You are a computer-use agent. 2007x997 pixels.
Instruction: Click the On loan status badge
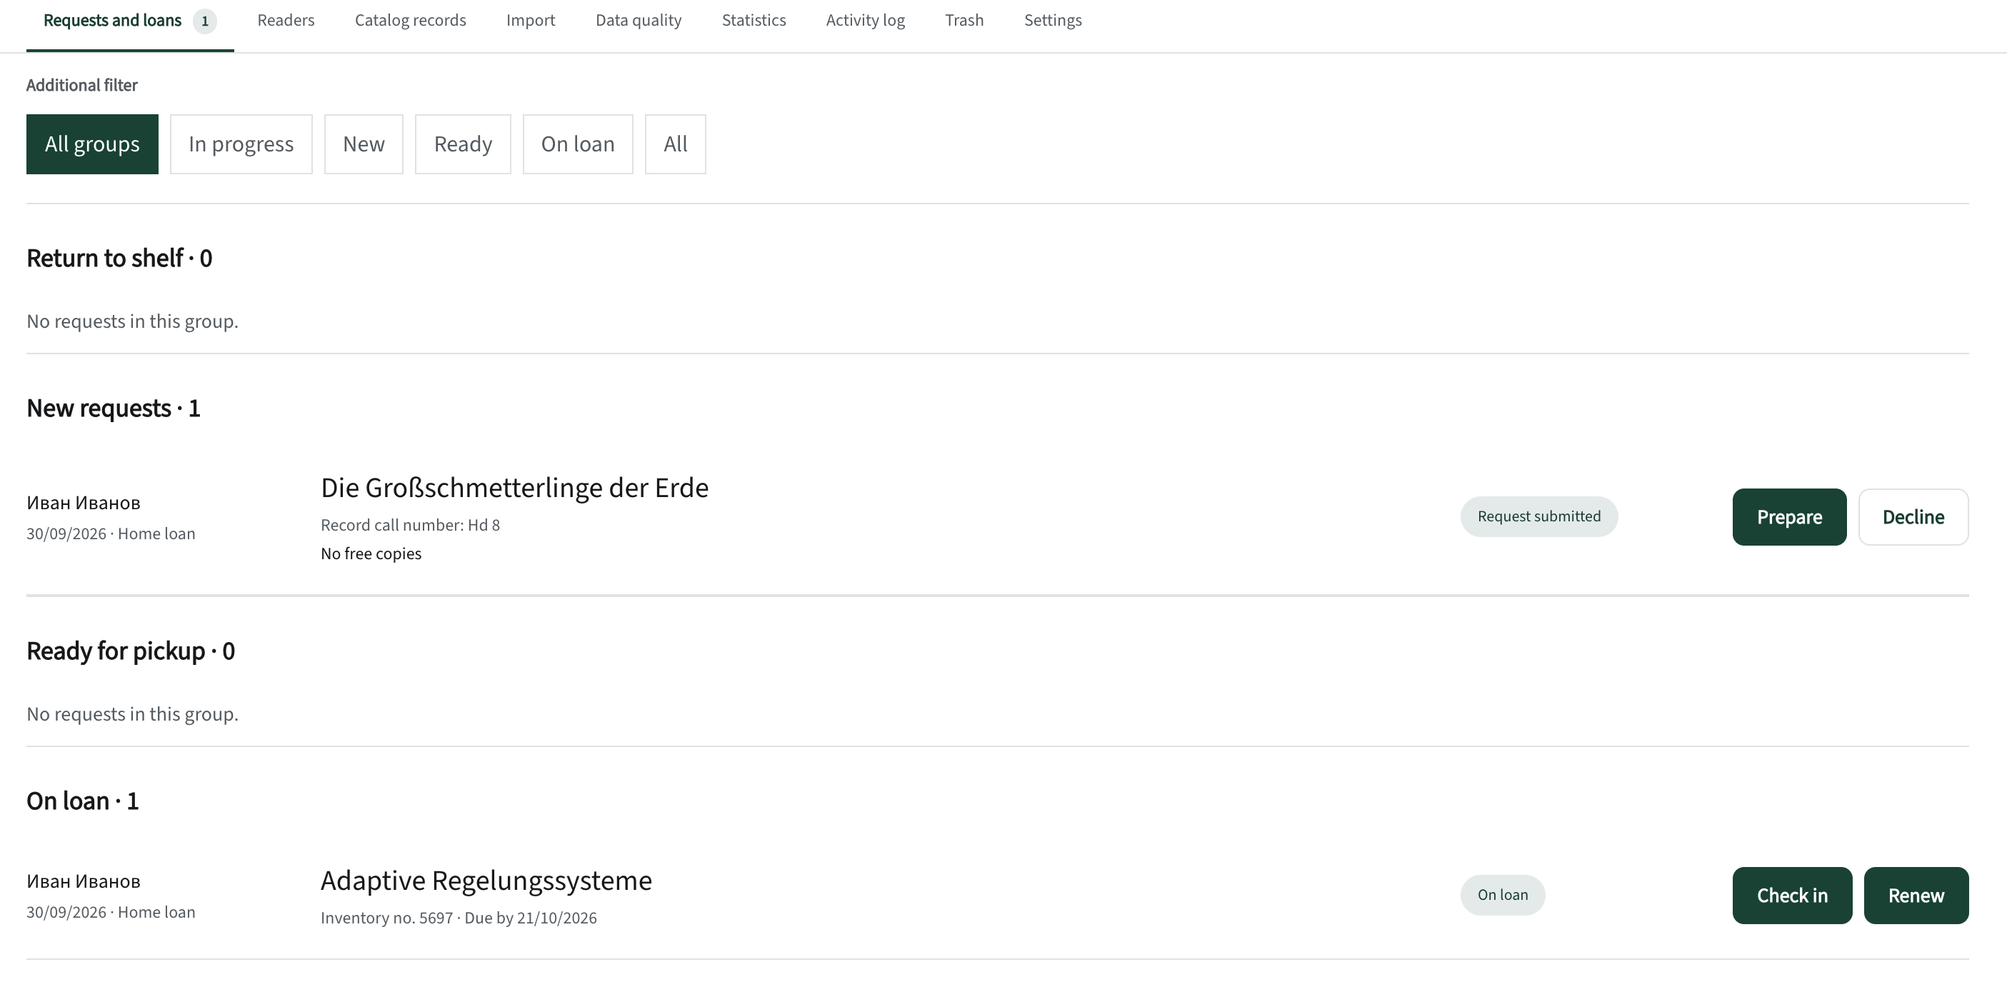(1502, 895)
